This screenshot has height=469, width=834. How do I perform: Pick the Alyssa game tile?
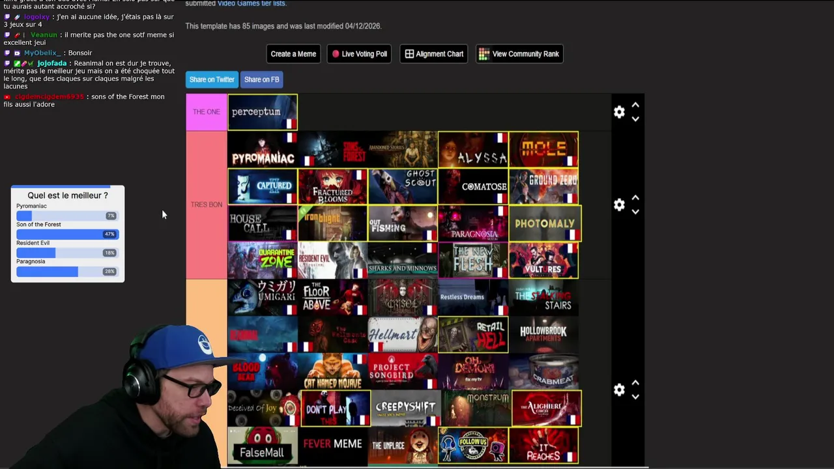point(473,149)
